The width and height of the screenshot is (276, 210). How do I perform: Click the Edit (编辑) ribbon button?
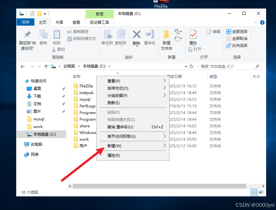tap(214, 32)
